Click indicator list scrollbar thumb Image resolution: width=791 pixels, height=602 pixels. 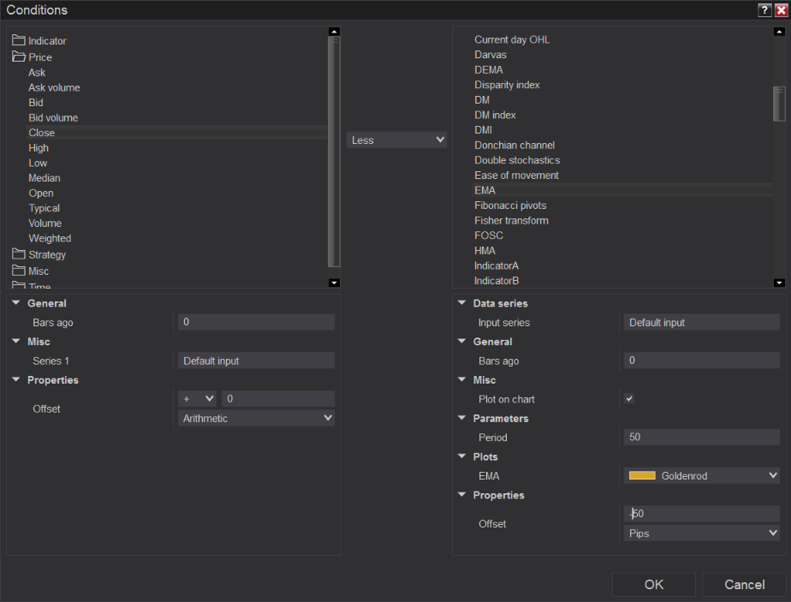pyautogui.click(x=779, y=104)
